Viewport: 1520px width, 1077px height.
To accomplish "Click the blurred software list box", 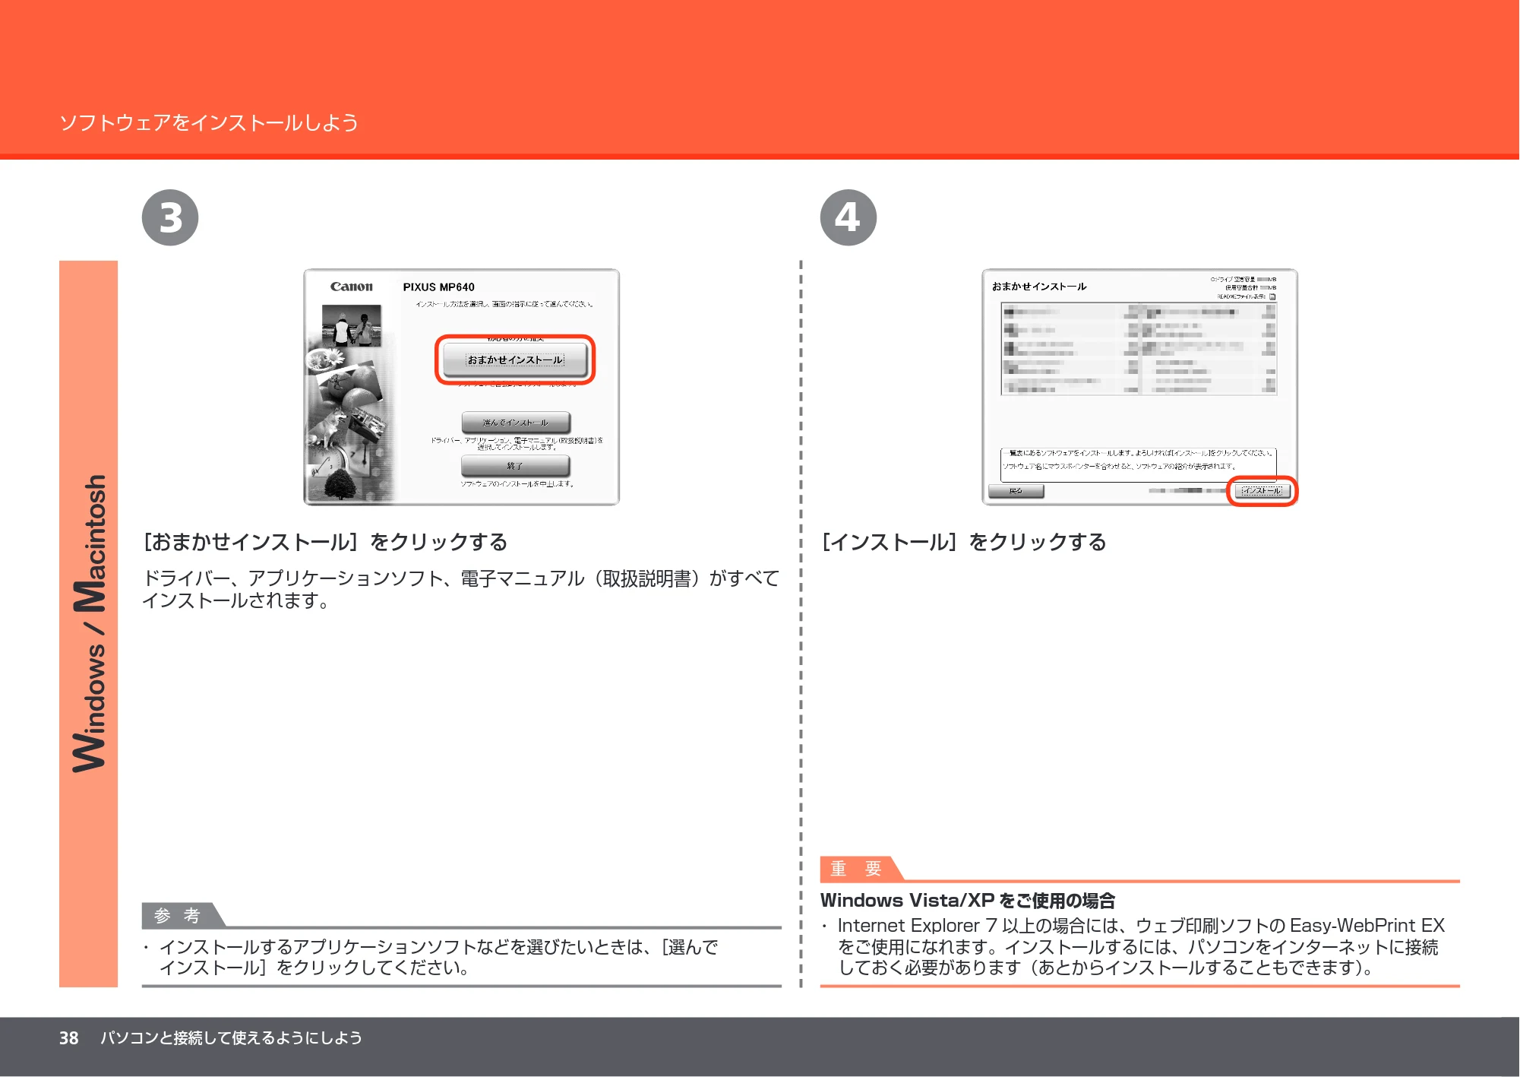I will click(1139, 349).
